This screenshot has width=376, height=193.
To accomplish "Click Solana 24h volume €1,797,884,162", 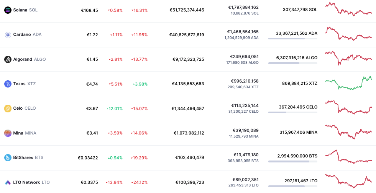I will point(243,7).
